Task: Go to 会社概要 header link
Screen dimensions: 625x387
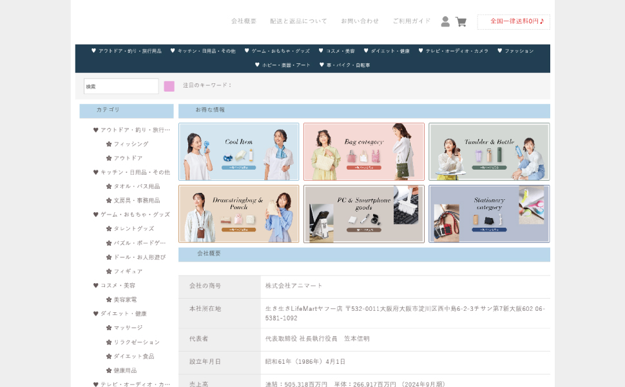Action: coord(244,21)
